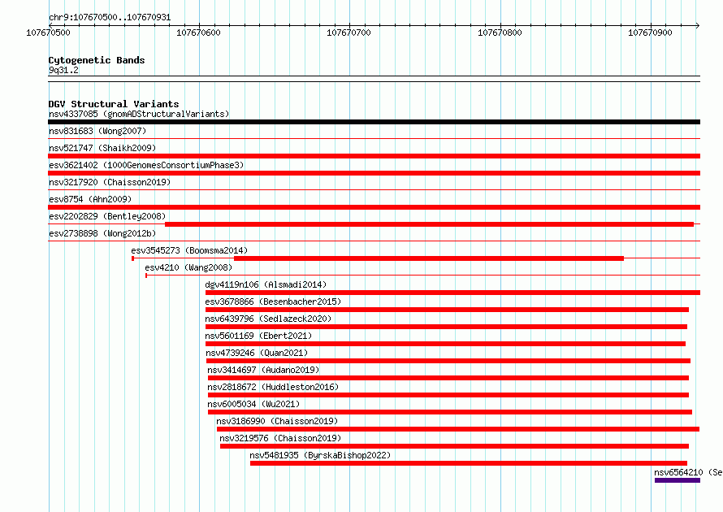Open nsv6439796 (Sedlazeck2020) variant

[x=268, y=319]
